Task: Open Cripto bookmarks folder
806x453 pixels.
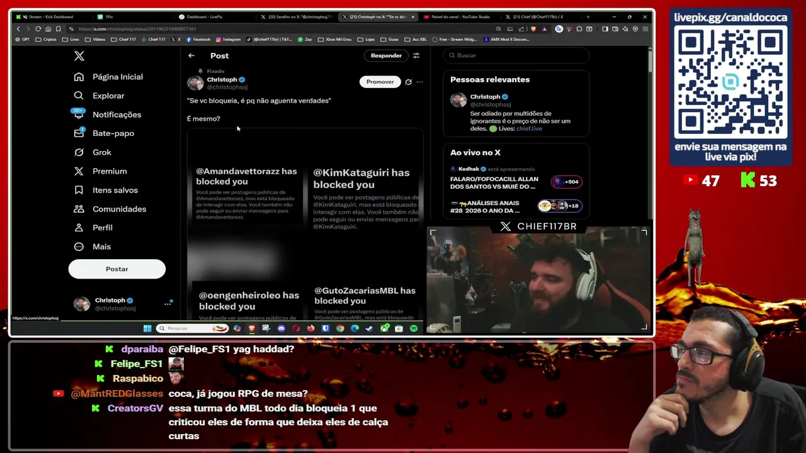Action: (x=46, y=40)
